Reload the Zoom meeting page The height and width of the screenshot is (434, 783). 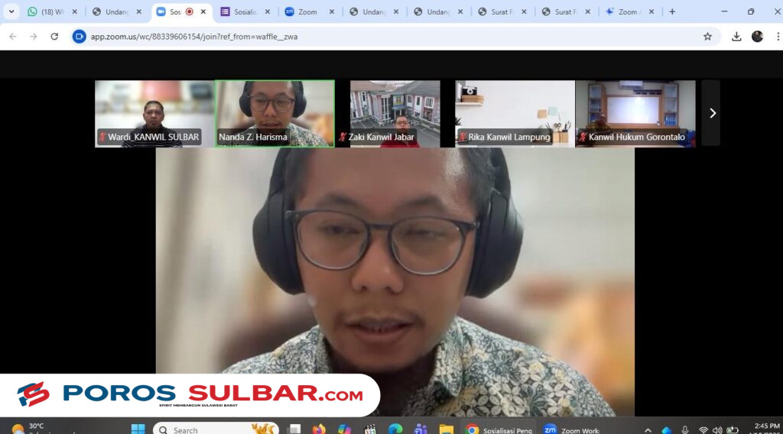coord(54,37)
